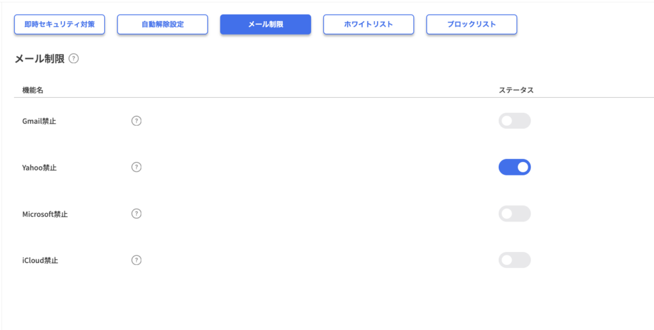Open the 自動解除設定 tab

(x=162, y=24)
